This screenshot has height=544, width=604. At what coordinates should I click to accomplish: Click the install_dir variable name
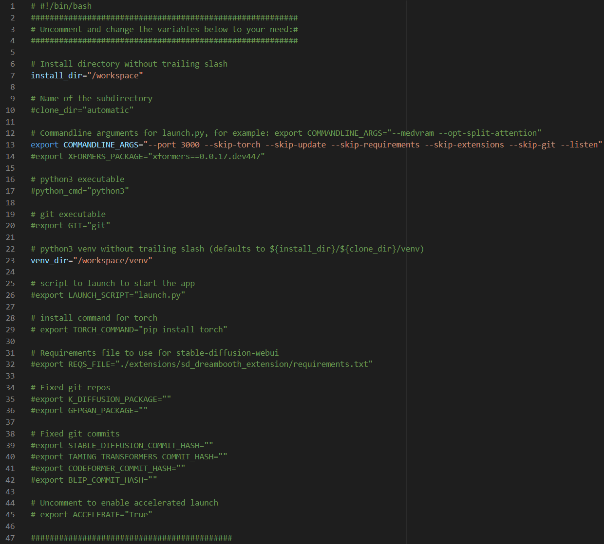[56, 75]
